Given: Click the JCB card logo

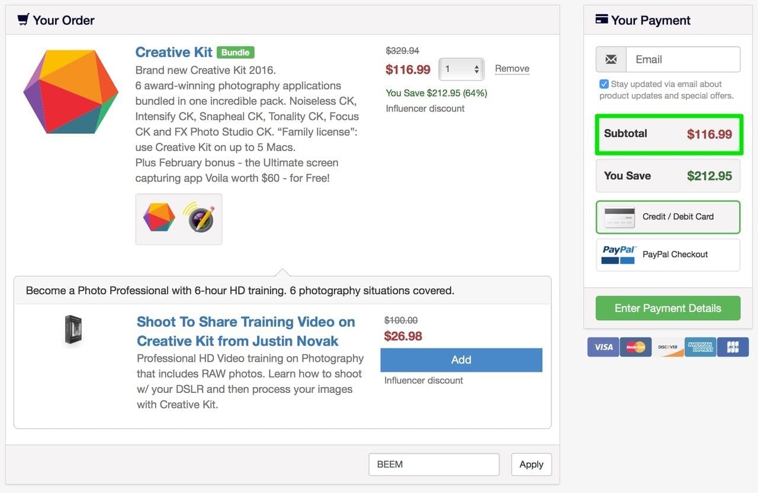Looking at the screenshot, I should tap(733, 347).
